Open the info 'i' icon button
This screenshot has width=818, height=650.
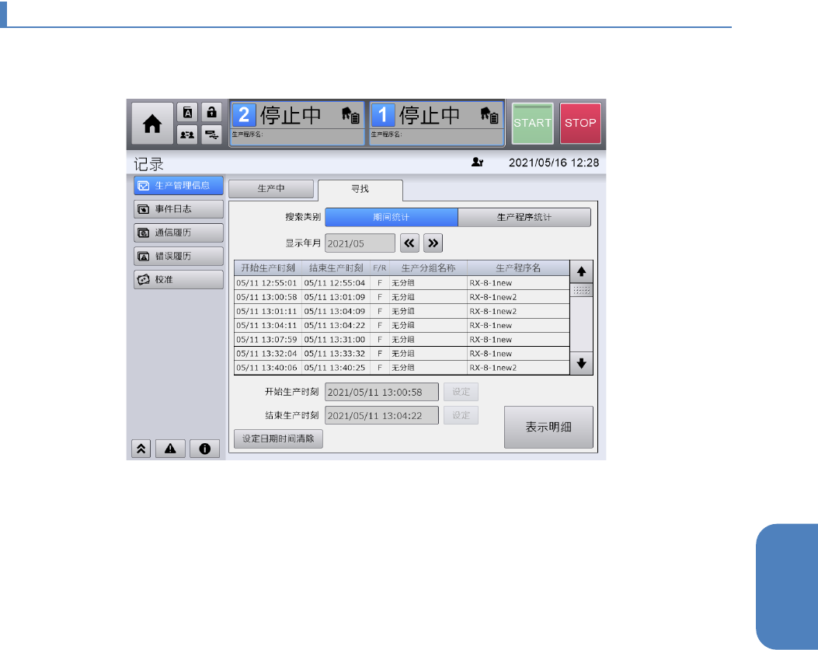[204, 449]
